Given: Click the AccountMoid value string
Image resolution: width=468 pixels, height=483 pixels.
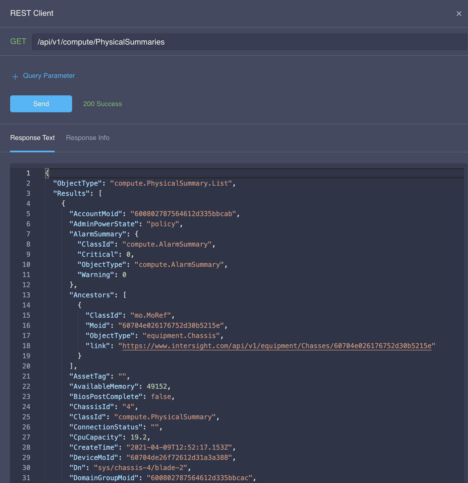Looking at the screenshot, I should coord(183,214).
